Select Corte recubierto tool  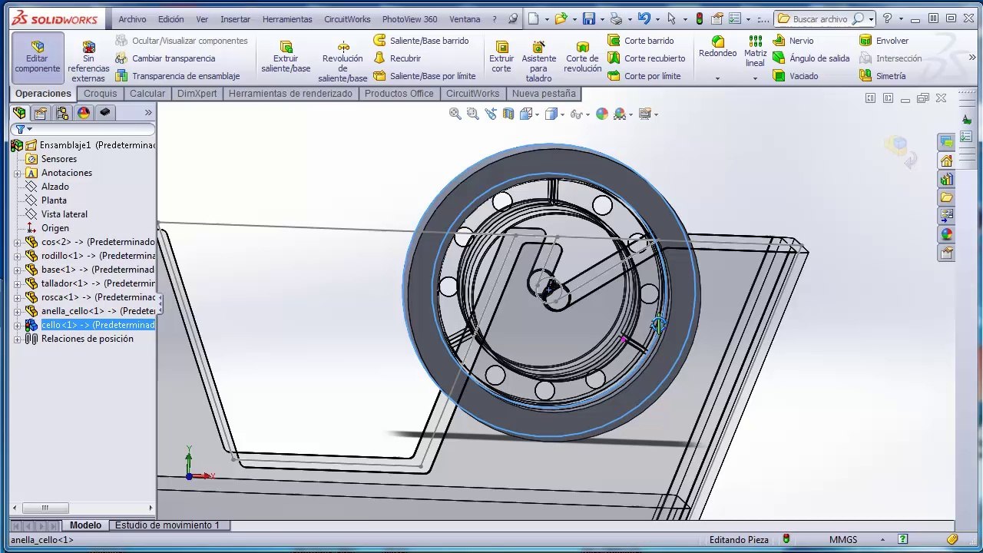(646, 58)
